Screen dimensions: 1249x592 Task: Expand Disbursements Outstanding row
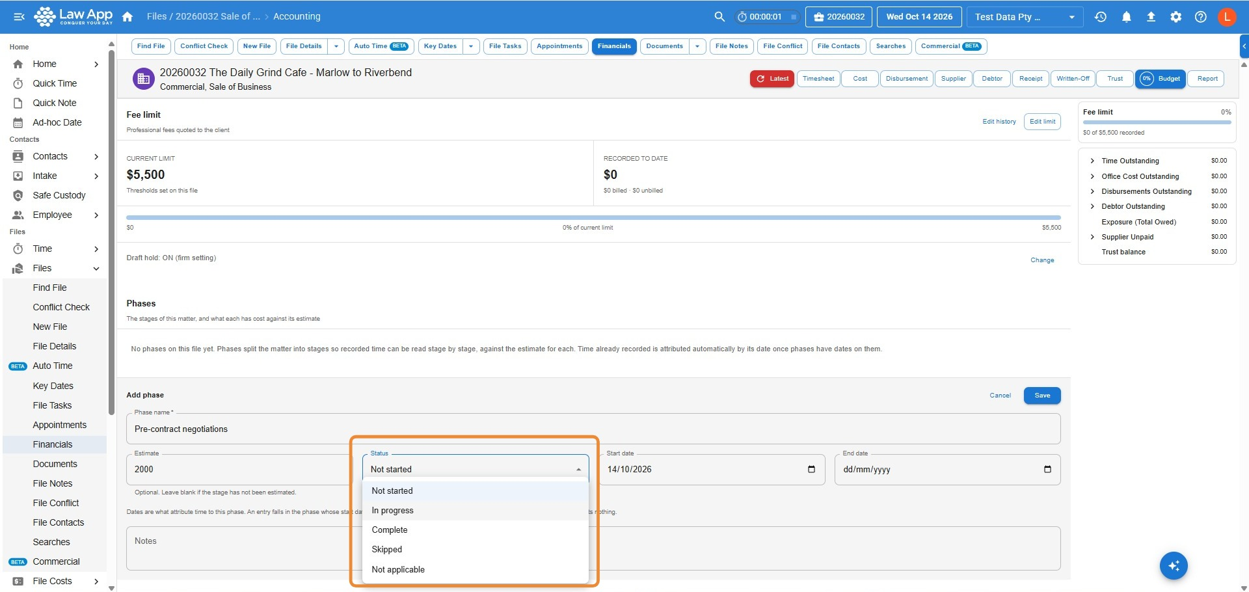pos(1092,191)
